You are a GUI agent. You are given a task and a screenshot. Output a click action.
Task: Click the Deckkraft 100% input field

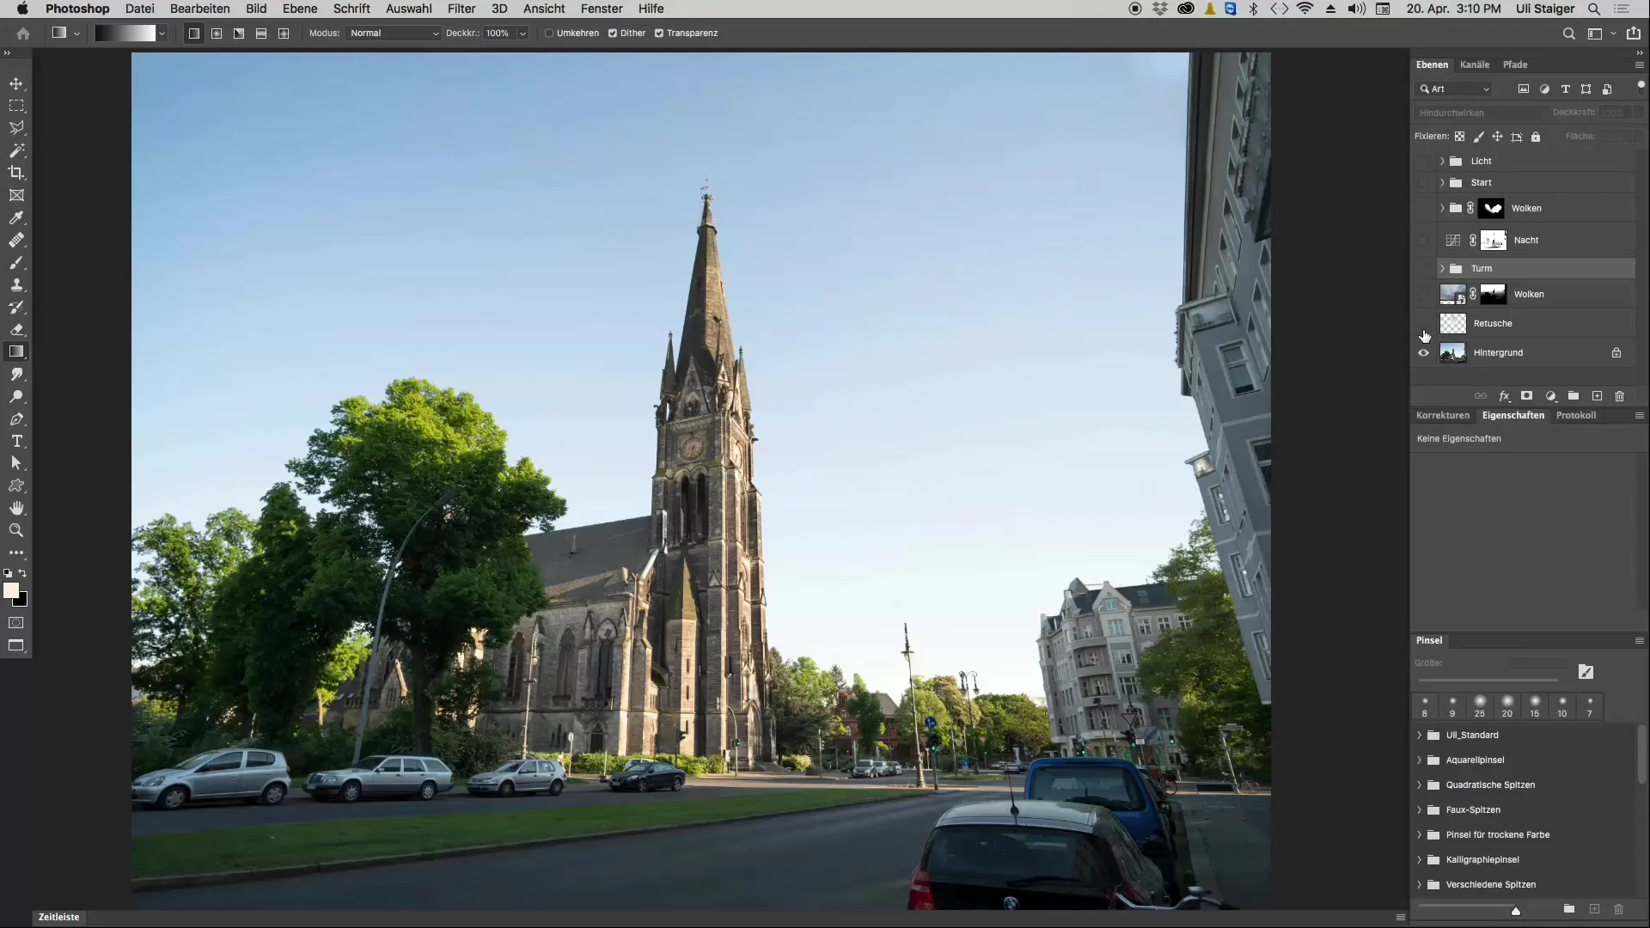(x=498, y=33)
